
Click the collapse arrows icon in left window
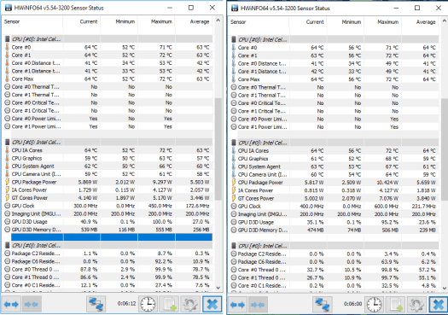(32, 304)
